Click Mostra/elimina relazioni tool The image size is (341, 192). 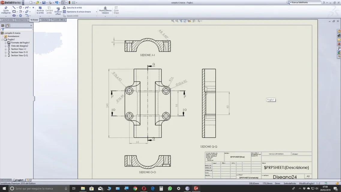pyautogui.click(x=105, y=10)
